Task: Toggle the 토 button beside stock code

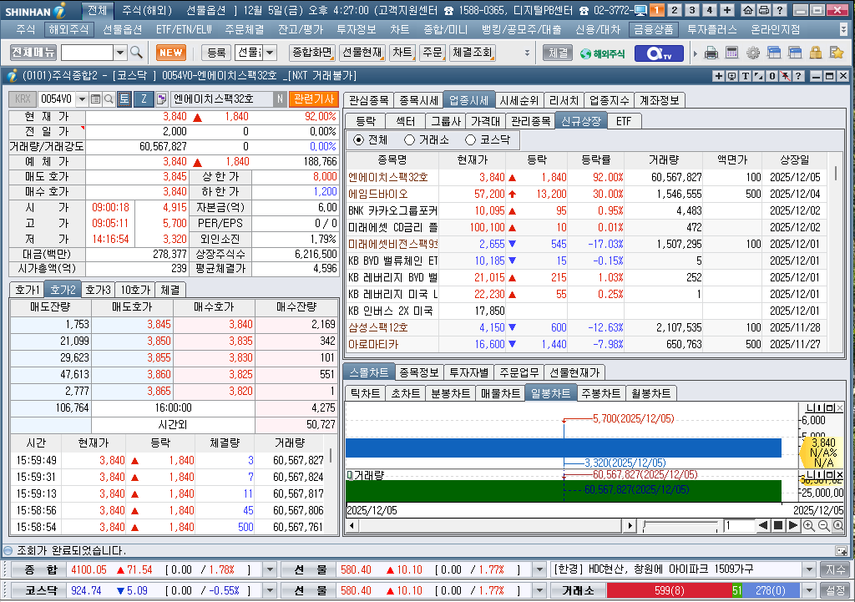Action: pos(124,99)
